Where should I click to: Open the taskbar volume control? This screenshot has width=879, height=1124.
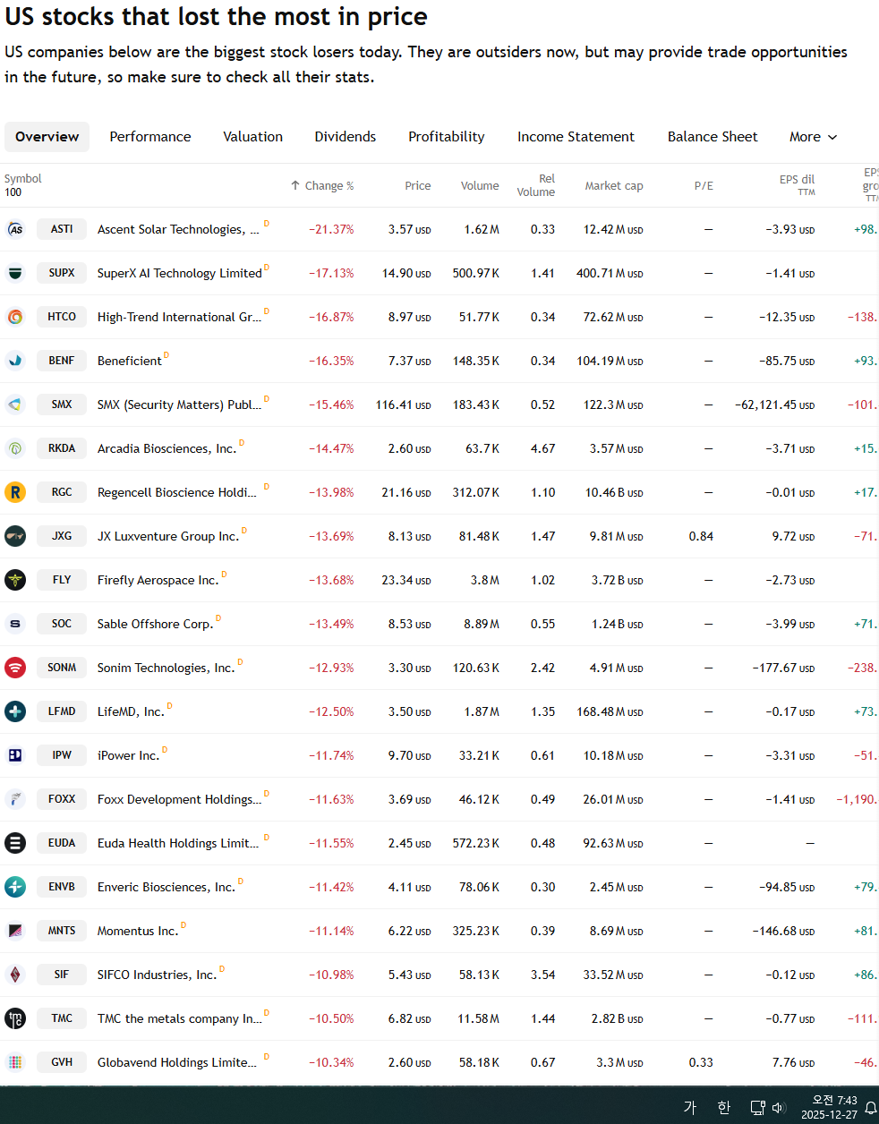pos(778,1108)
